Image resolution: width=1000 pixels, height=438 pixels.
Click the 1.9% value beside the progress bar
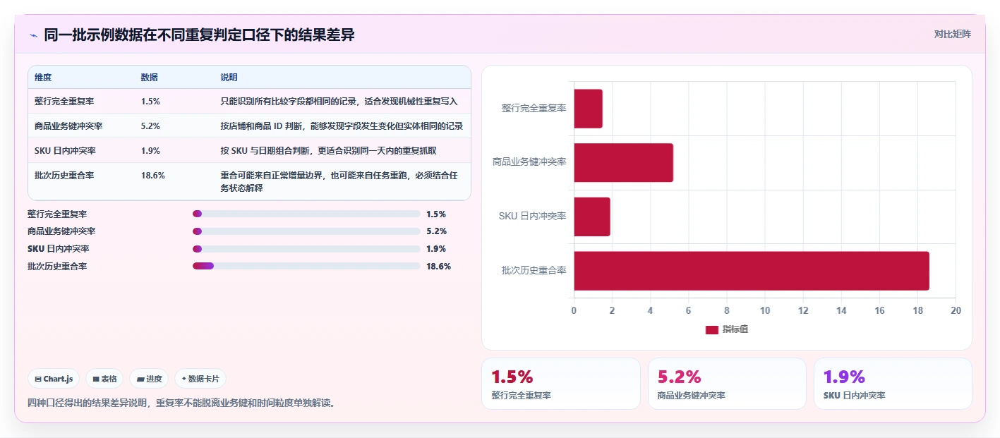436,249
